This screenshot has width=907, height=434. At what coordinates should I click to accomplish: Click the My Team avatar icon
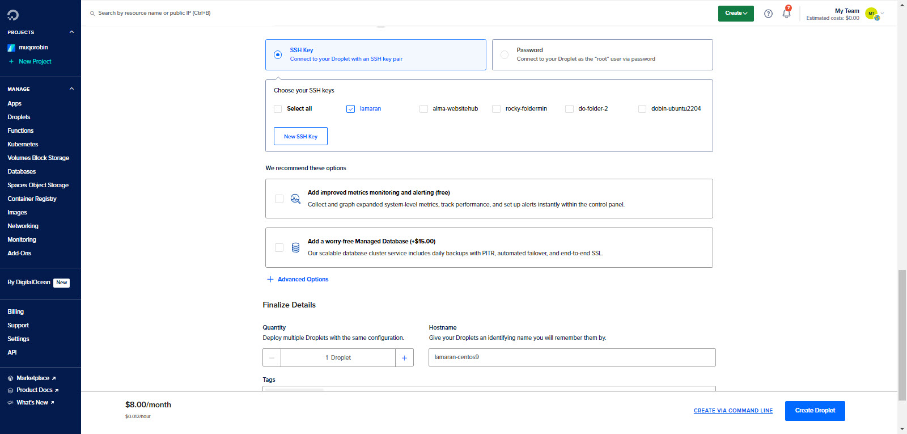tap(871, 14)
